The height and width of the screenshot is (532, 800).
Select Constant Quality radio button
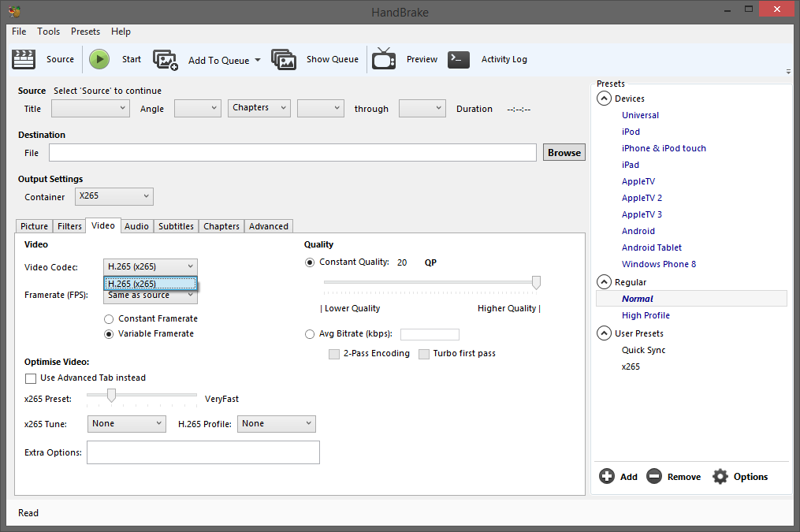coord(310,262)
